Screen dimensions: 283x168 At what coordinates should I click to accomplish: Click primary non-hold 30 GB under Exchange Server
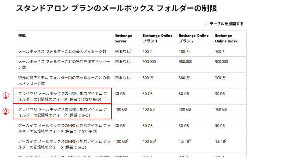(120, 94)
